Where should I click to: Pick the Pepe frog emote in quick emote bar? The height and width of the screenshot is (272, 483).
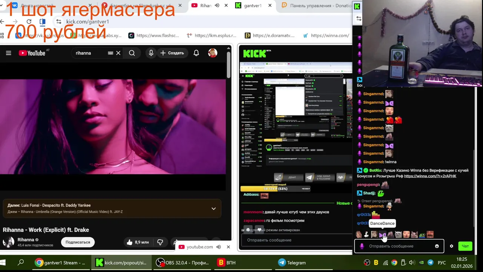[x=422, y=235]
